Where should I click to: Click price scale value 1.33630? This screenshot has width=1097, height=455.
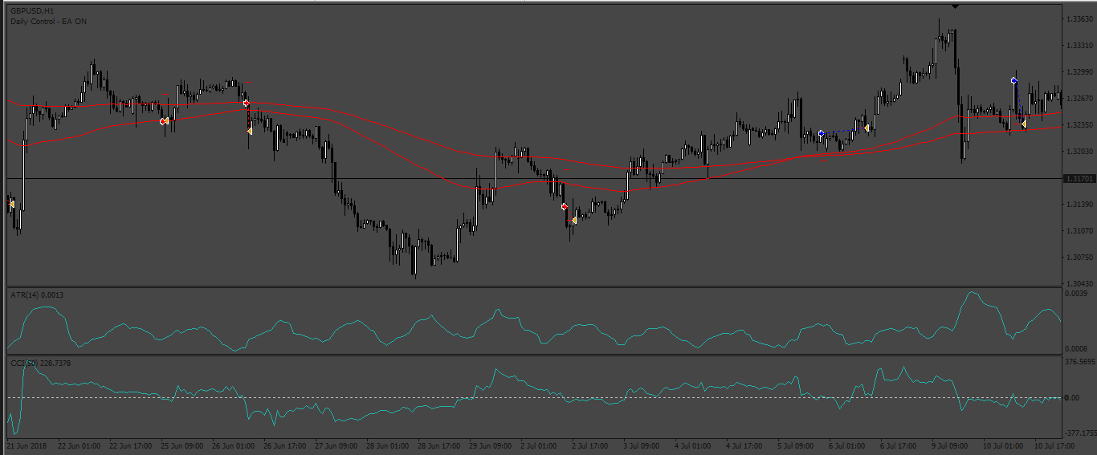(1079, 18)
